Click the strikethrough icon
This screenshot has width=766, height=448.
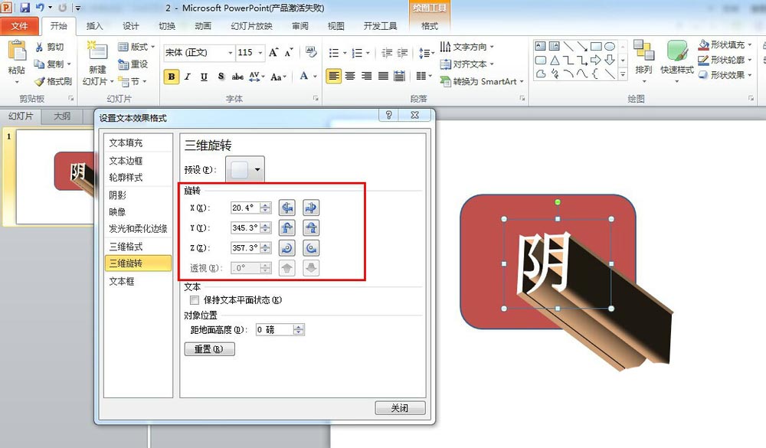(237, 77)
